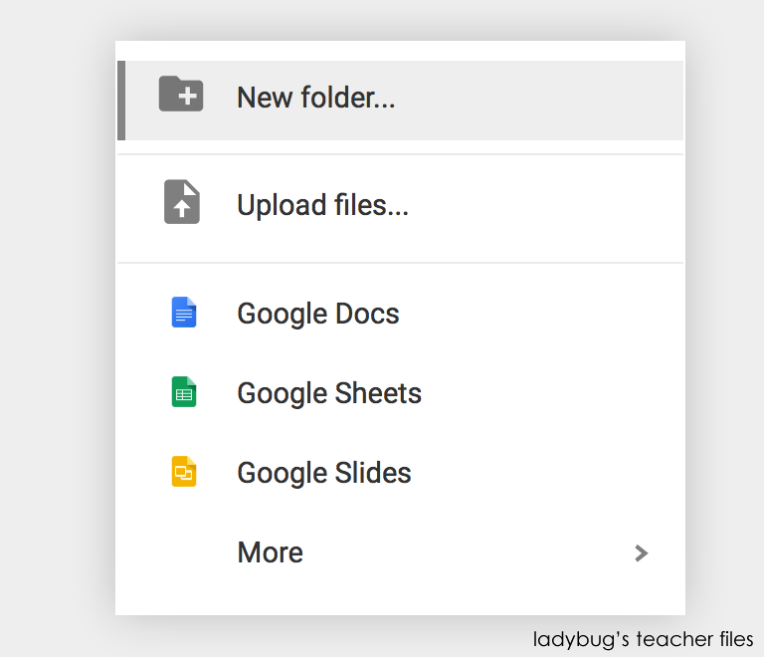
Task: Click the blue Google Docs icon
Action: (x=184, y=313)
